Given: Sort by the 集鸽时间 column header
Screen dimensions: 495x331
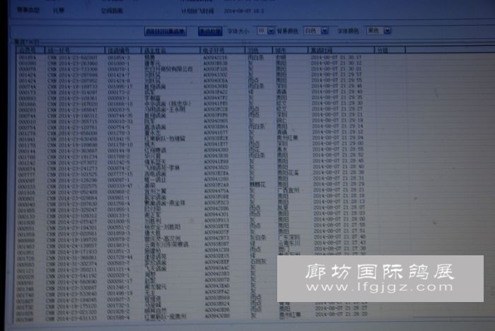Looking at the screenshot, I should [x=341, y=50].
